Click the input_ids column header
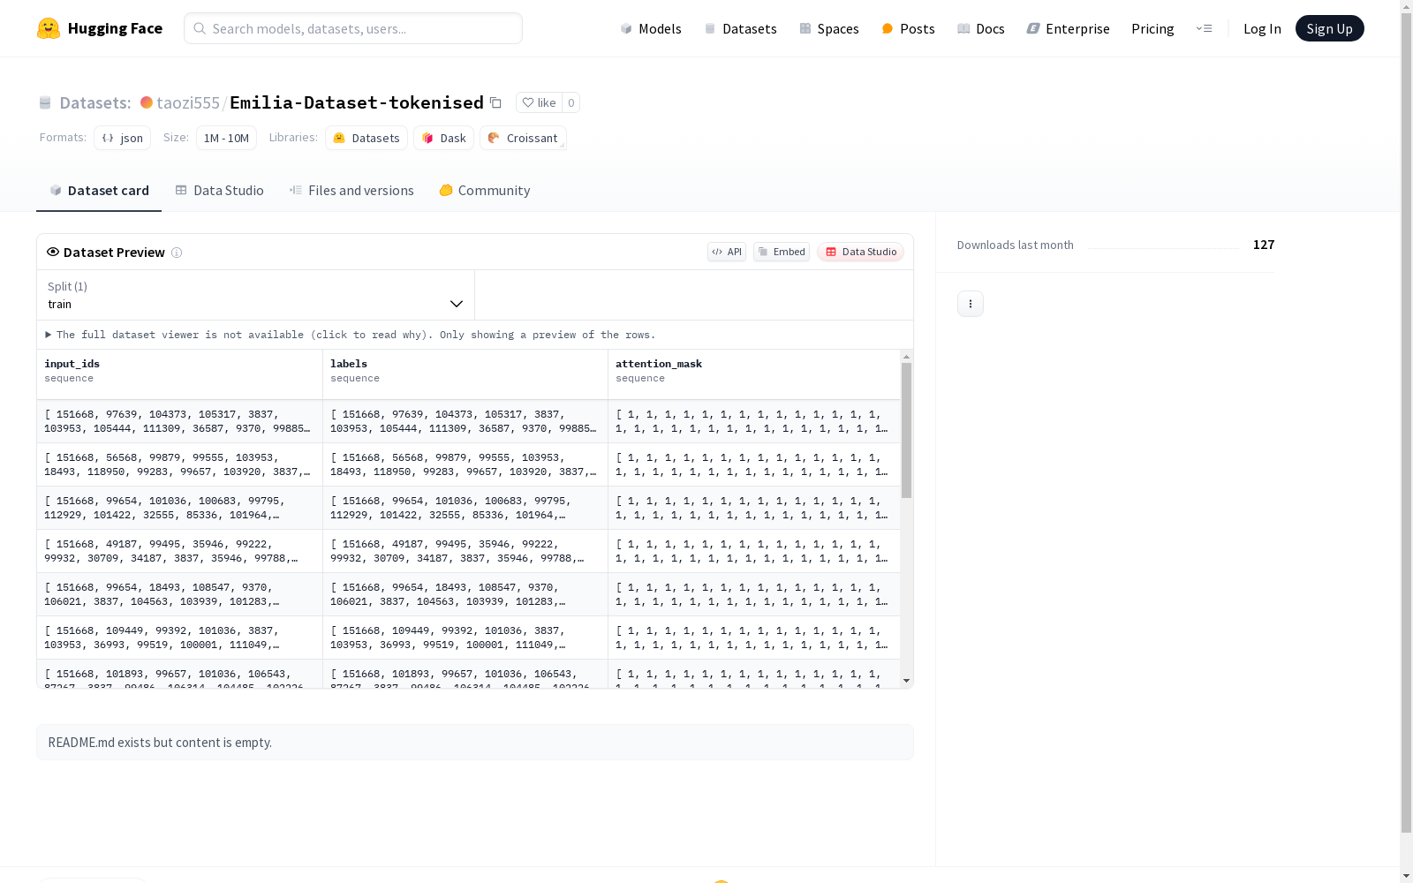This screenshot has height=883, width=1413. pyautogui.click(x=179, y=374)
